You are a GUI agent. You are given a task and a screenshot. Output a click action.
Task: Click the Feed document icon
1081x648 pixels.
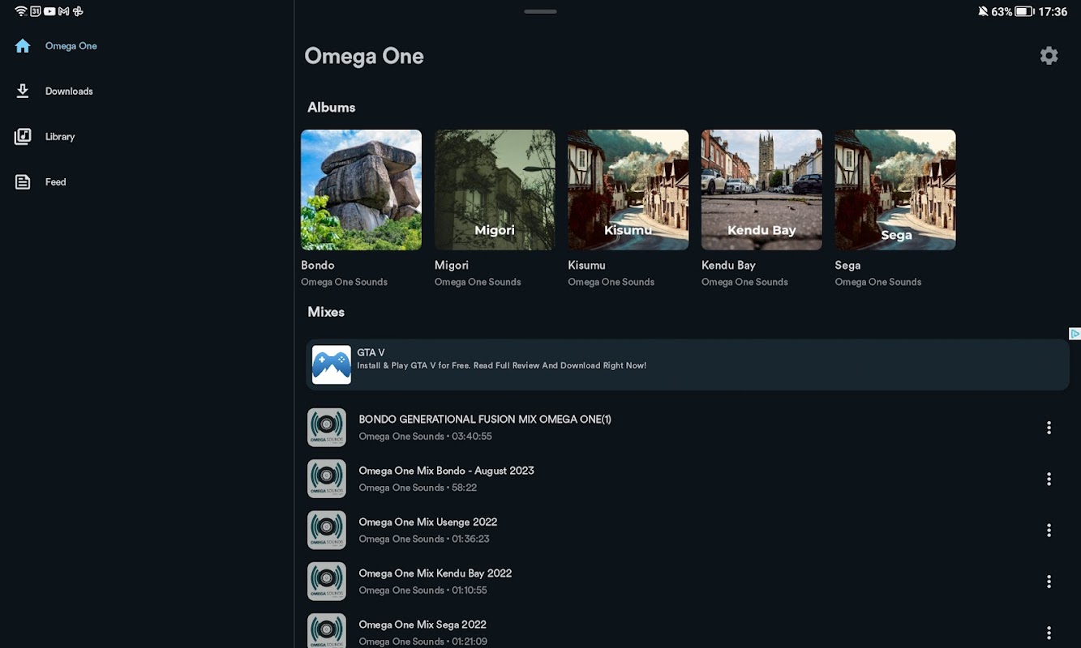23,182
